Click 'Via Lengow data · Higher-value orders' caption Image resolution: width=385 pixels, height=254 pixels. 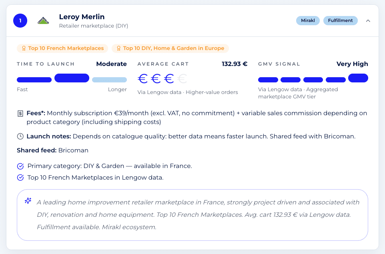[188, 92]
